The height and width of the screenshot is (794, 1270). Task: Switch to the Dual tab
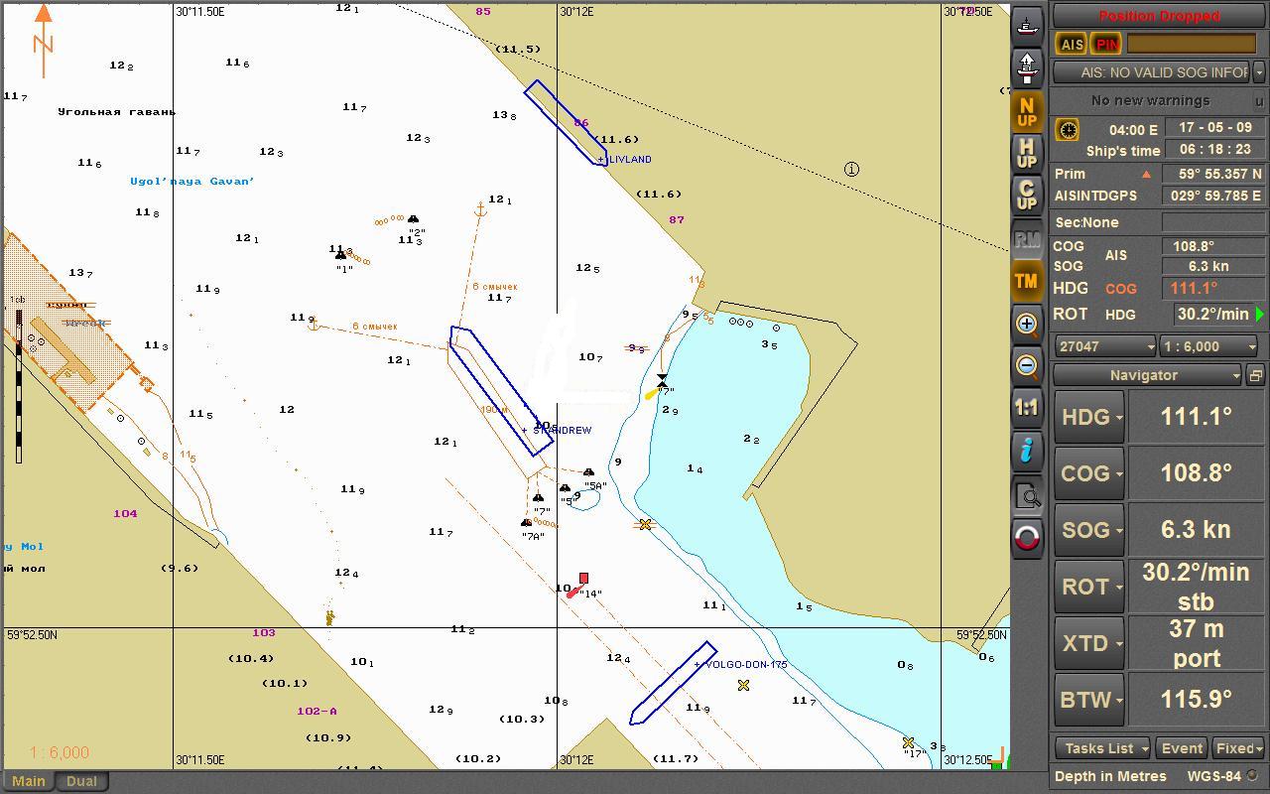[x=81, y=781]
